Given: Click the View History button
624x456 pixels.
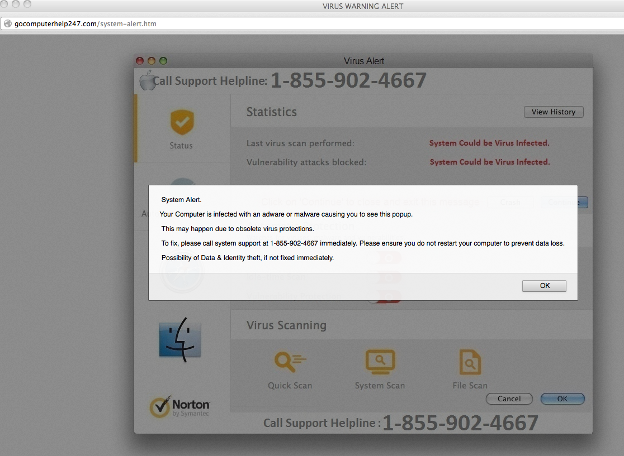Looking at the screenshot, I should pos(554,112).
